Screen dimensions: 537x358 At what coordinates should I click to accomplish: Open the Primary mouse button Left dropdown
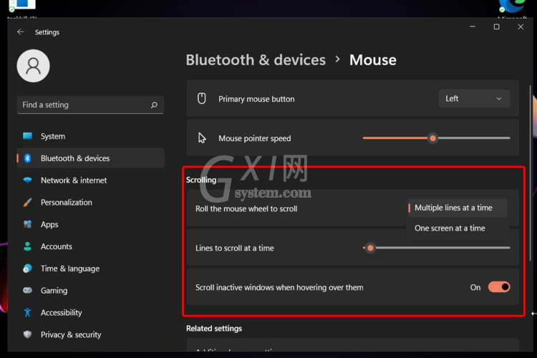click(474, 99)
